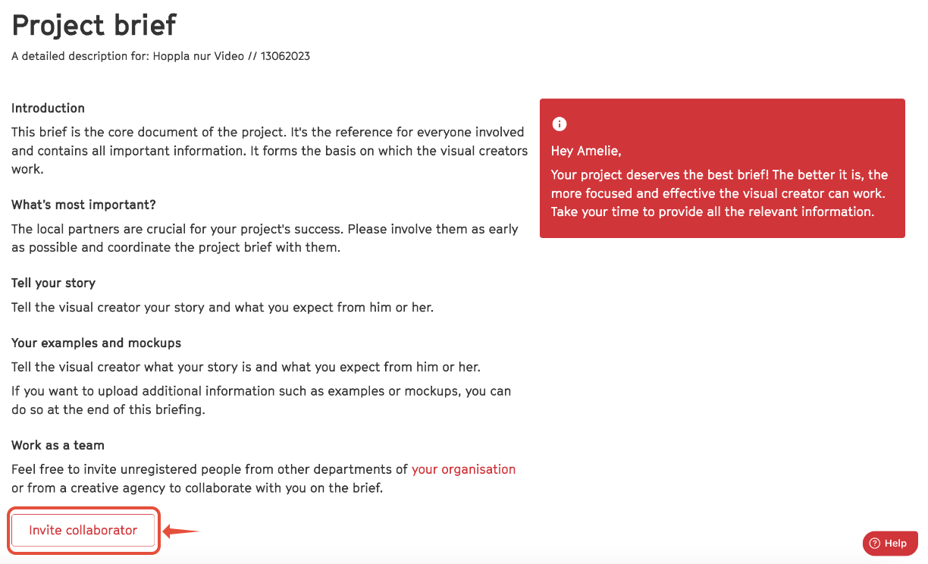Click the red arrow beside Invite collaborator
The width and height of the screenshot is (928, 564).
coord(180,531)
